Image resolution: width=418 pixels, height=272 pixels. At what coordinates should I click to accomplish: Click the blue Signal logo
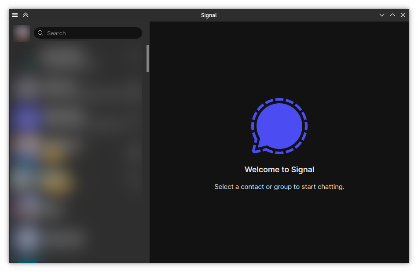pos(279,126)
